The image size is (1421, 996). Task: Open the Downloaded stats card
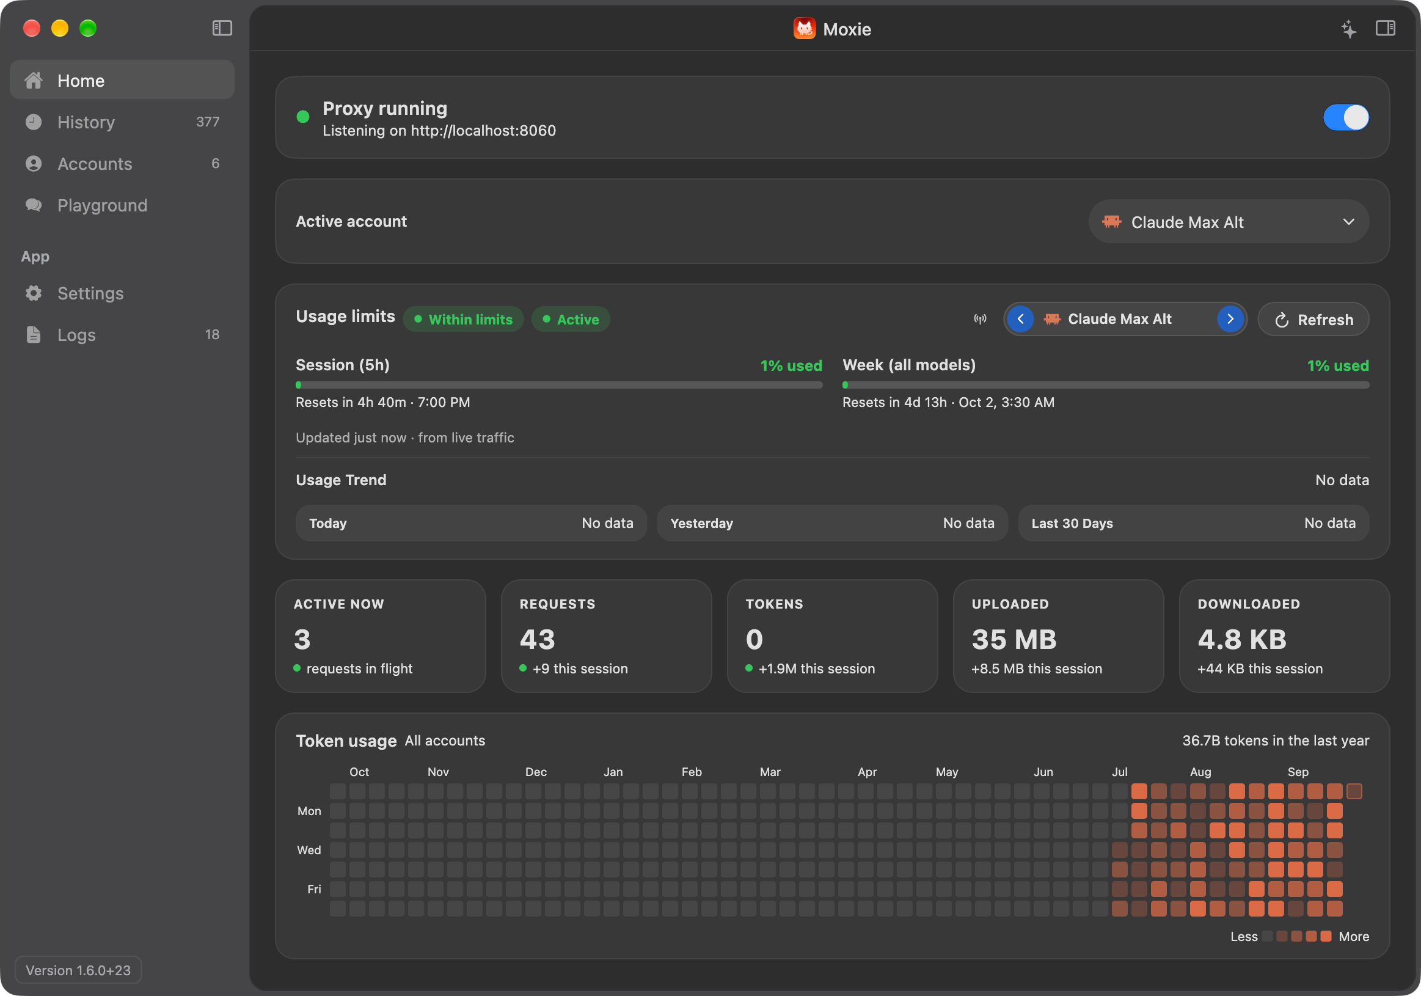pos(1284,635)
